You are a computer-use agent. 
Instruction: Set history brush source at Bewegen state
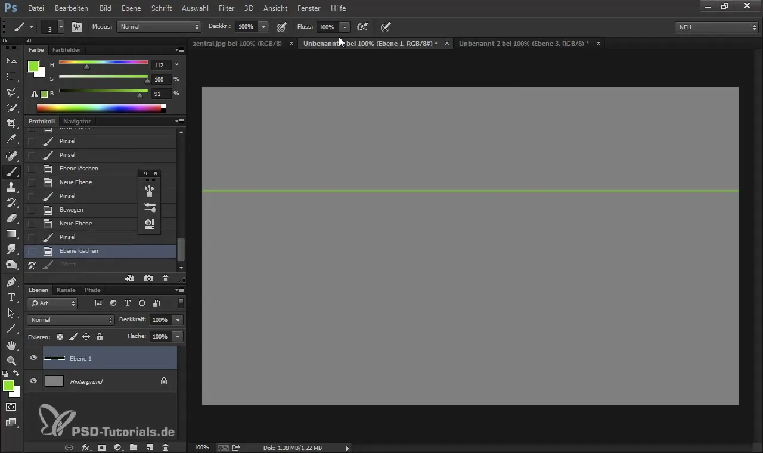tap(32, 210)
